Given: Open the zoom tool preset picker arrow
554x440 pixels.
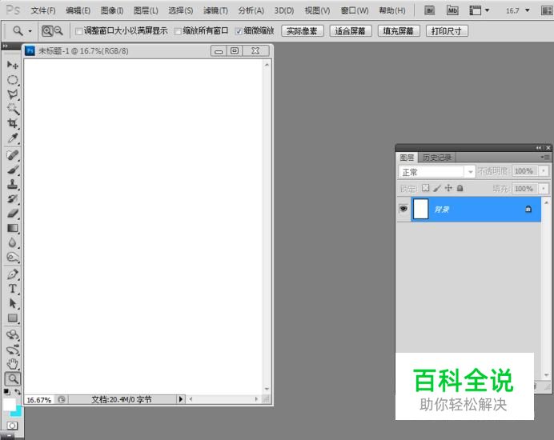Looking at the screenshot, I should tap(30, 31).
